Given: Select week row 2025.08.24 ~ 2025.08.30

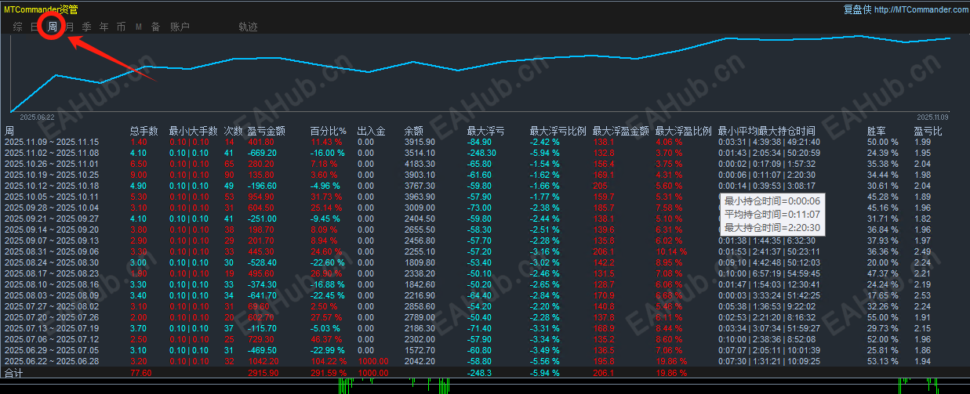Looking at the screenshot, I should 485,262.
